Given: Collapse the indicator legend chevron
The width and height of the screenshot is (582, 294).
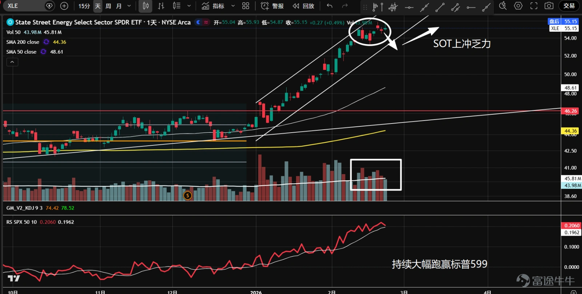Looking at the screenshot, I should tap(12, 62).
